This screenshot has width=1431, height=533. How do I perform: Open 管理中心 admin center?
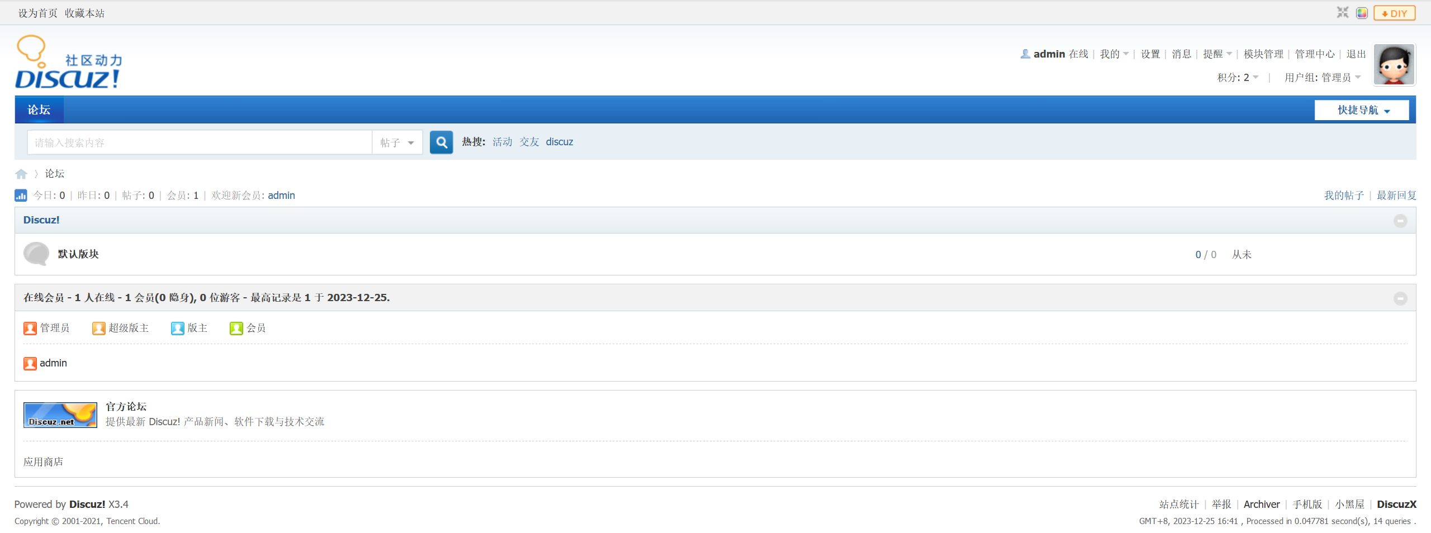(x=1315, y=54)
